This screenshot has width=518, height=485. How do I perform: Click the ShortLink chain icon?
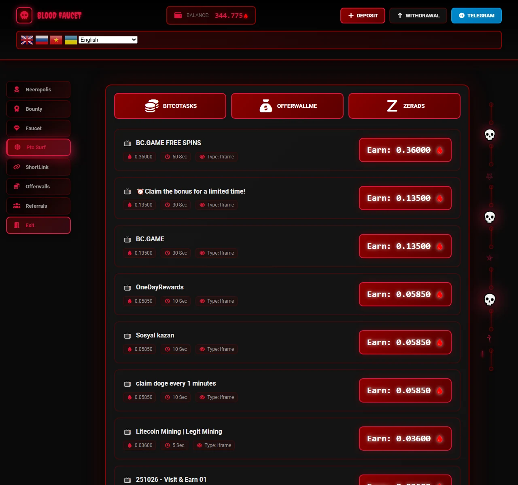pos(17,167)
